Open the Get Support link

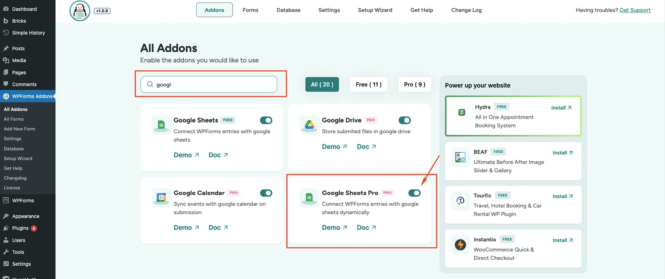(635, 10)
